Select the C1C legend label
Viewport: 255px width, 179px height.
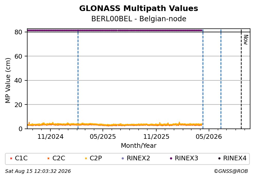pos(21,158)
